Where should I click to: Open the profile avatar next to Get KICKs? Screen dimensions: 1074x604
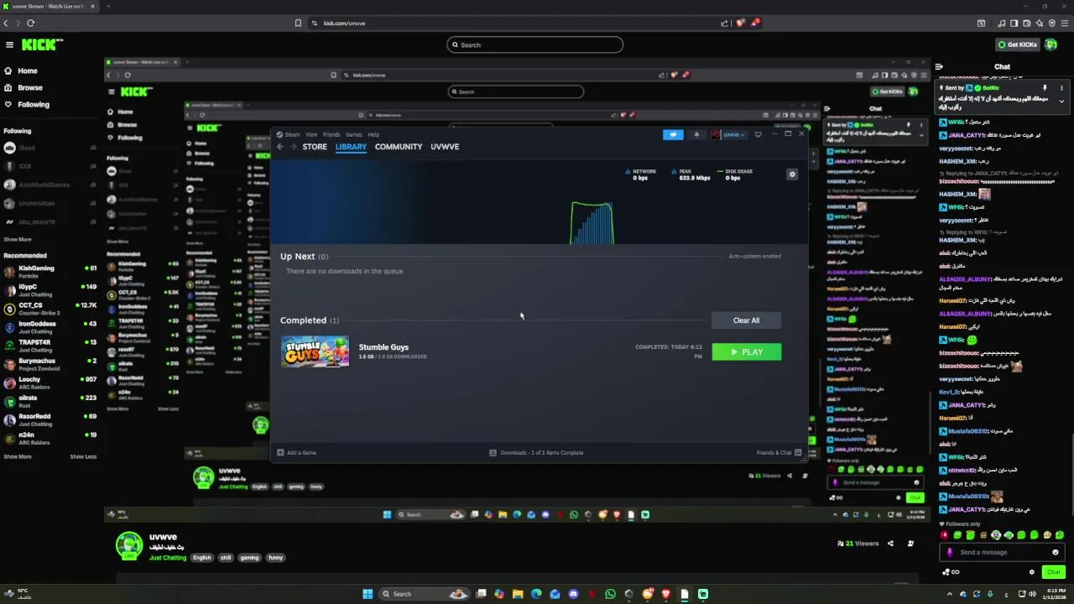click(x=1052, y=44)
